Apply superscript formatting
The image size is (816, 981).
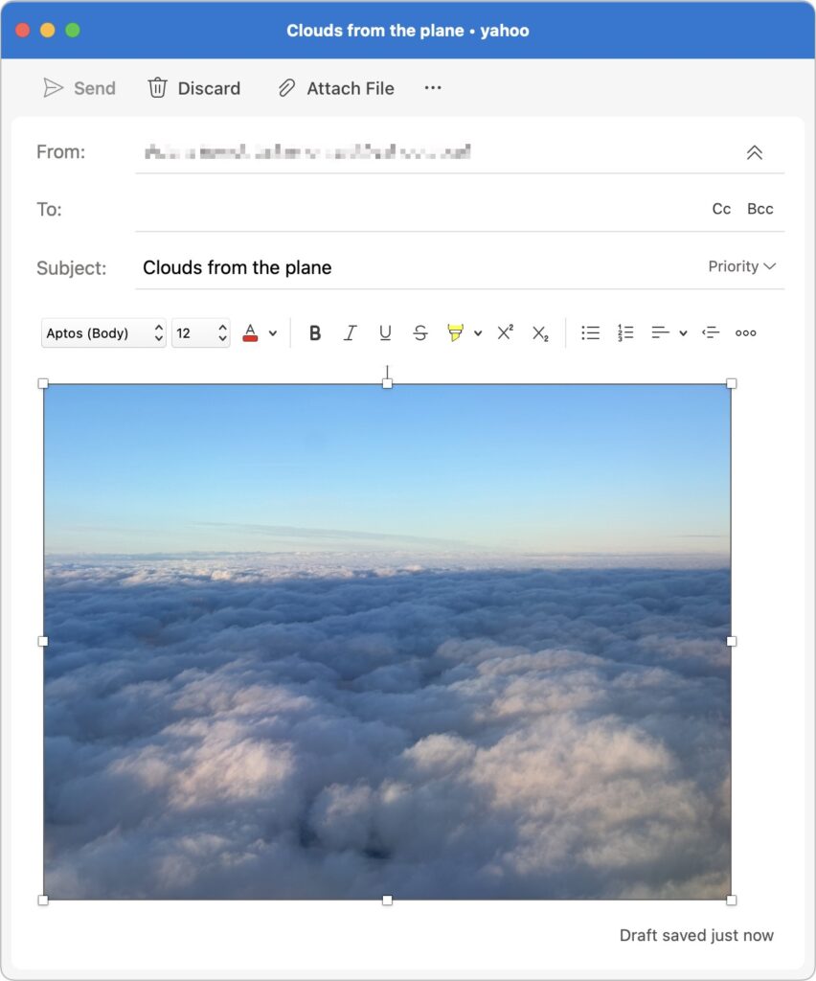tap(505, 333)
